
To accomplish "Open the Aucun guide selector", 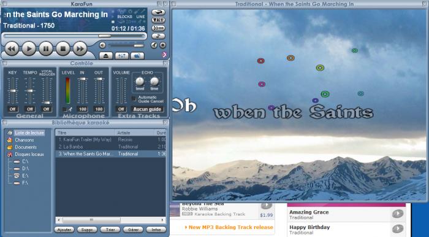I will click(147, 109).
